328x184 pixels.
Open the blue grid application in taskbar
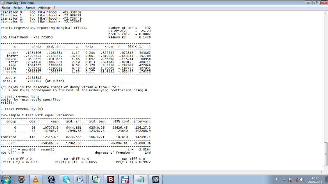(x=125, y=180)
